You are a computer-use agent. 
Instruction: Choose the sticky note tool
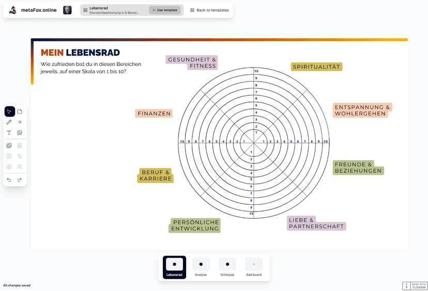pos(20,111)
